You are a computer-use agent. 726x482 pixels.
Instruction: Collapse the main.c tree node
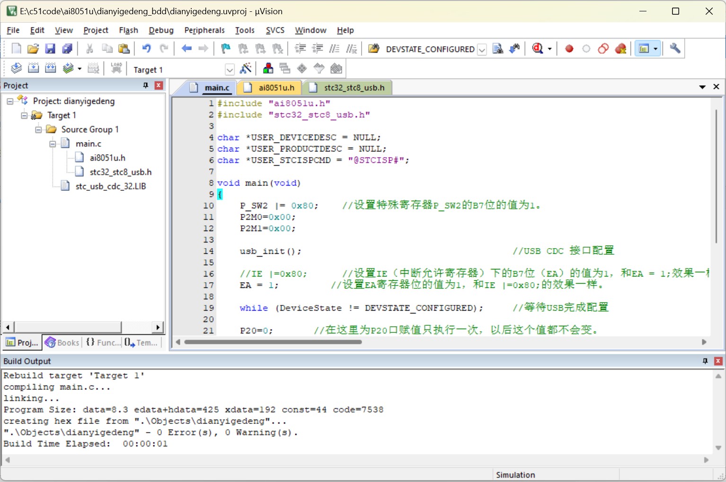click(53, 144)
